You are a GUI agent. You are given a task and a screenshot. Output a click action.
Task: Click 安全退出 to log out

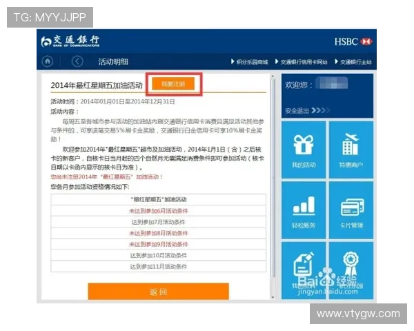point(307,110)
